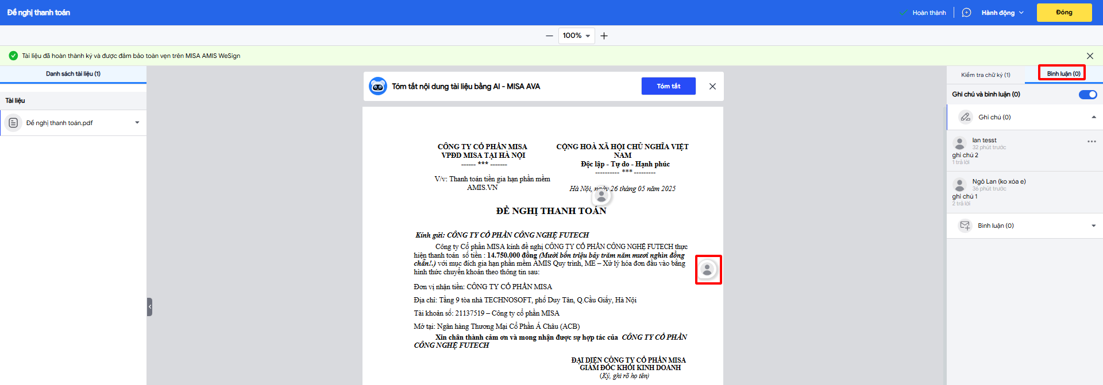Zoom in with the plus icon
The image size is (1103, 385).
click(604, 36)
